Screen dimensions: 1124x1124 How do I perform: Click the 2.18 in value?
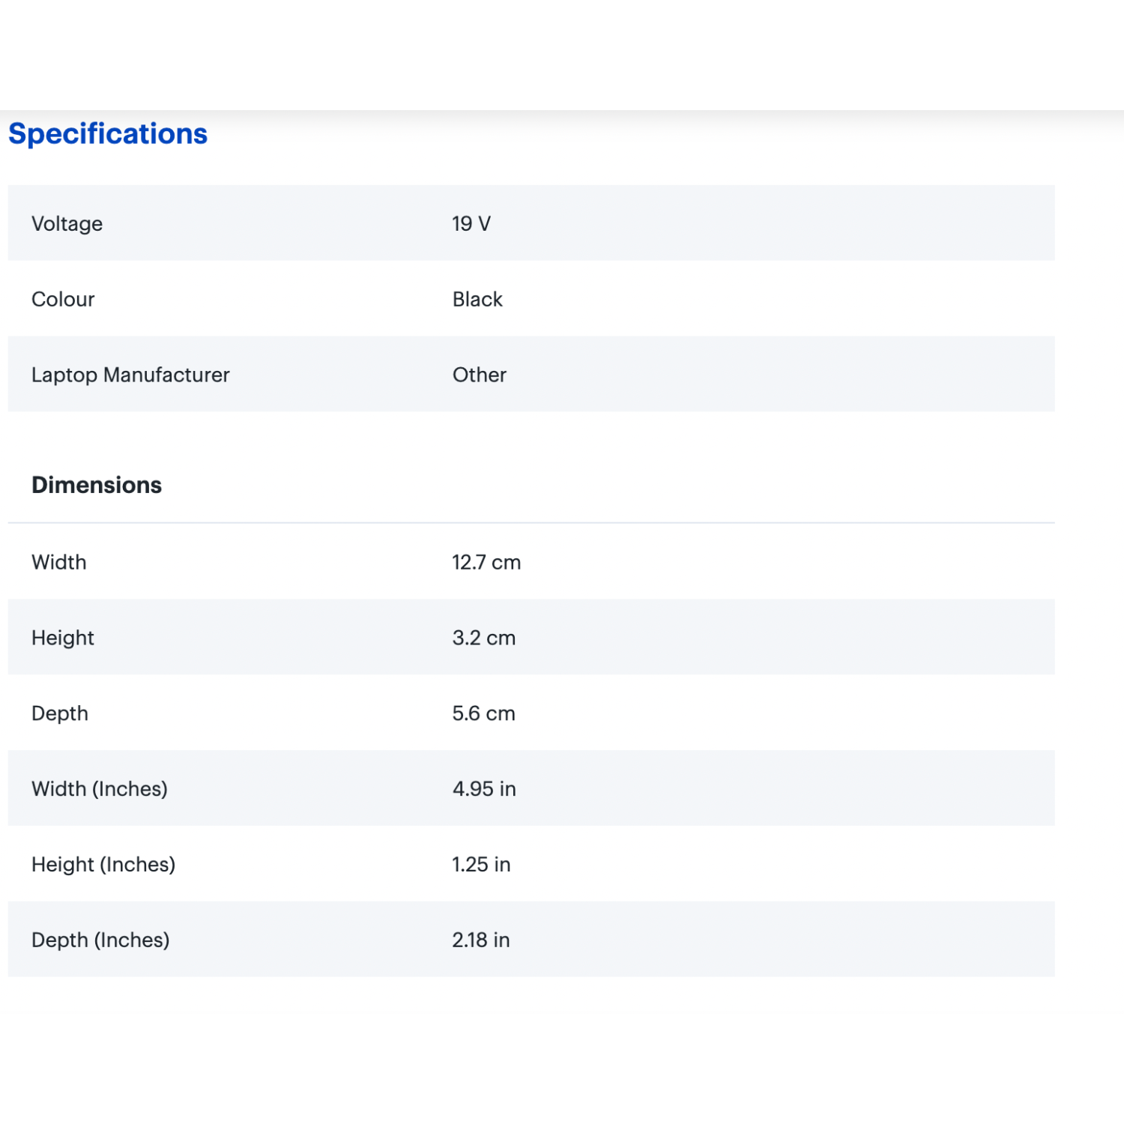coord(480,940)
